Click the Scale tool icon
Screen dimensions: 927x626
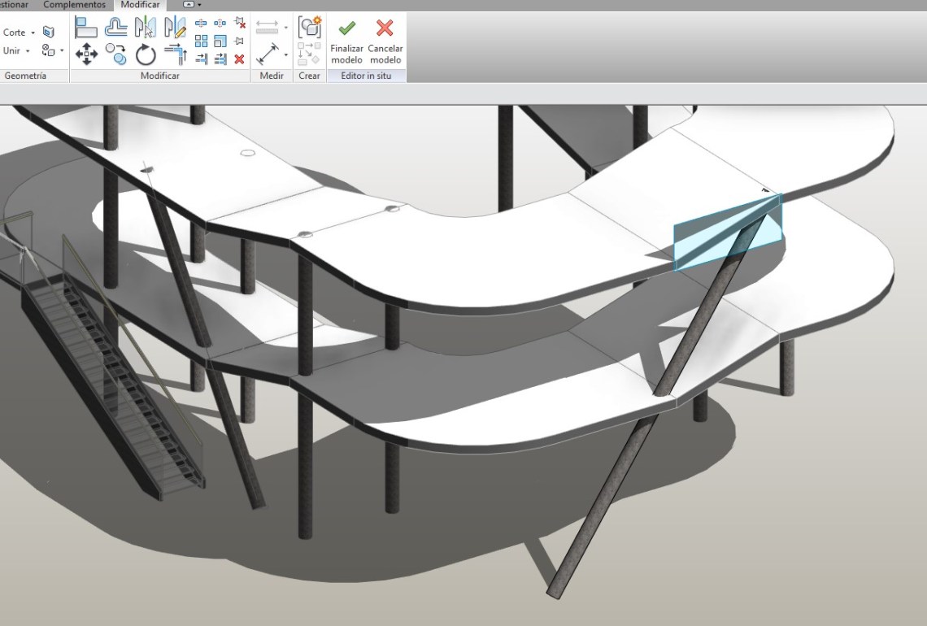220,41
